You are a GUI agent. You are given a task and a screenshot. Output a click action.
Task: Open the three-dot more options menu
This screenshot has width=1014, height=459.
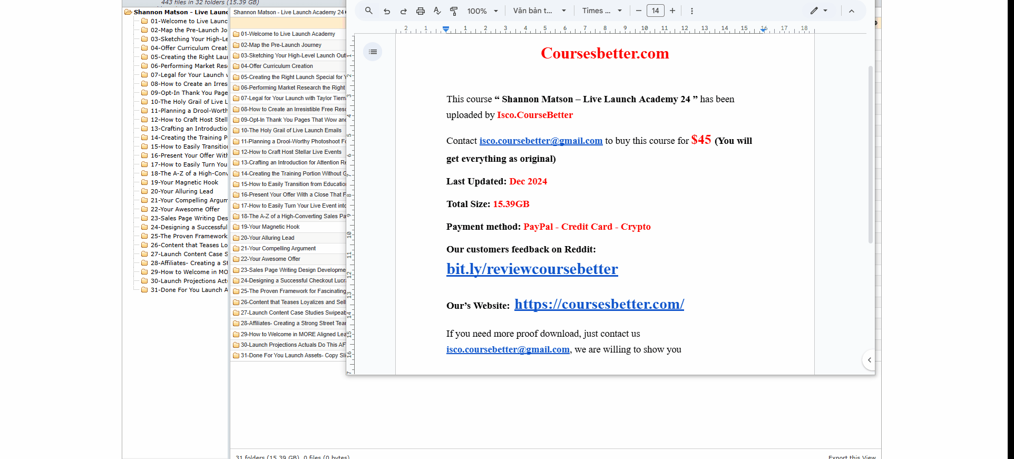pos(692,11)
